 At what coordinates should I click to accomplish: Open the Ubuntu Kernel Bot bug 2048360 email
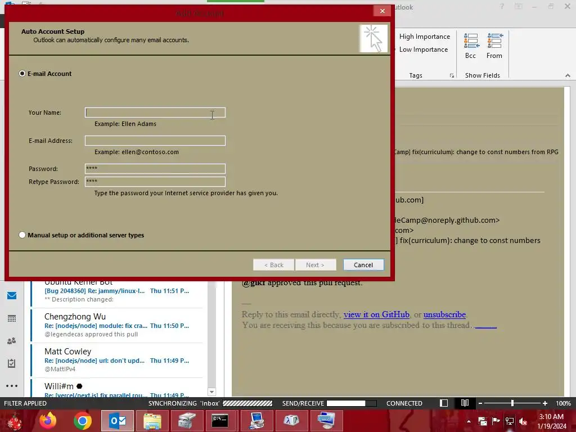point(117,292)
